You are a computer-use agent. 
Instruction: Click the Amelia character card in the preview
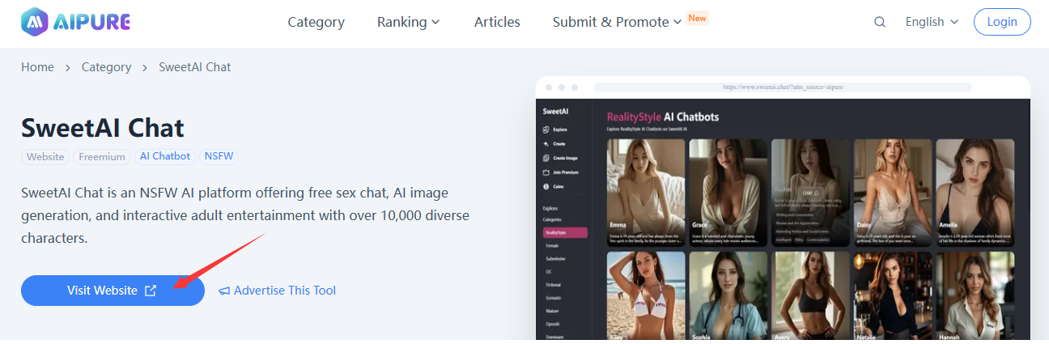(975, 193)
